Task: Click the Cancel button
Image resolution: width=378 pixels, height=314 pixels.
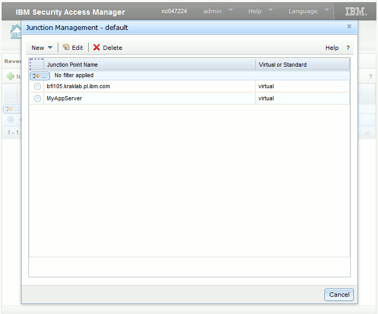Action: 339,295
